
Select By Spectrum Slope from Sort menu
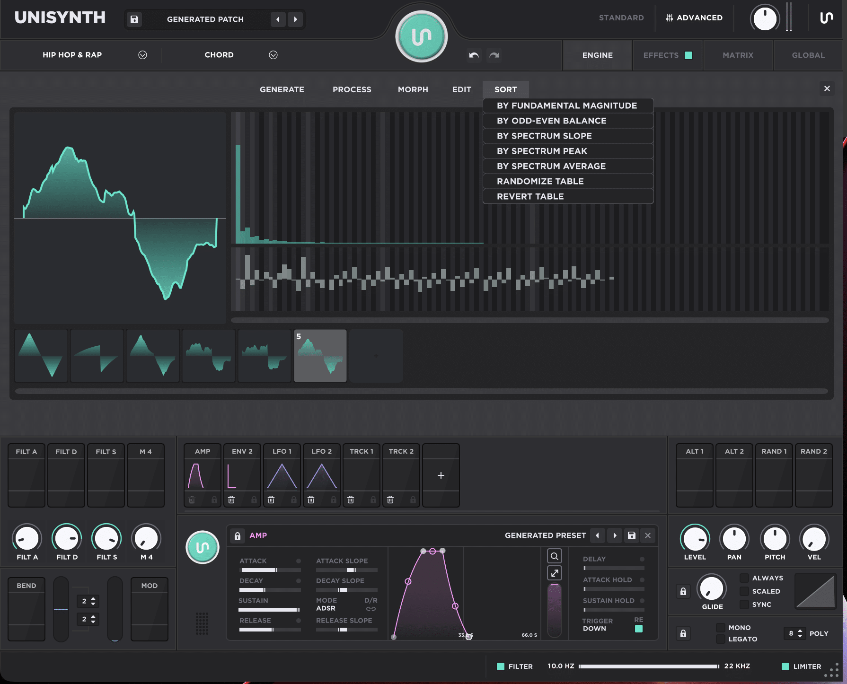pos(544,136)
